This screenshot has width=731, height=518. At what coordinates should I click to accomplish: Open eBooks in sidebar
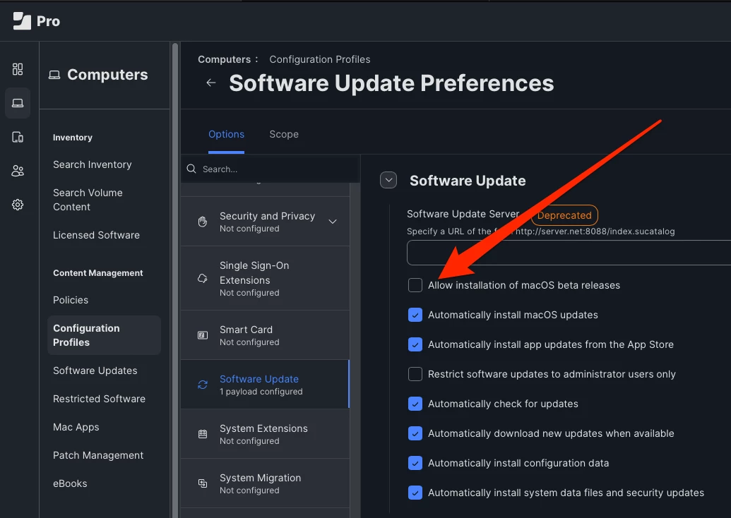coord(70,483)
